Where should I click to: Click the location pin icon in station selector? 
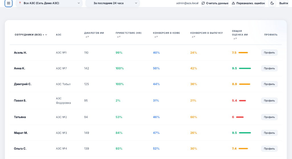click(x=20, y=3)
